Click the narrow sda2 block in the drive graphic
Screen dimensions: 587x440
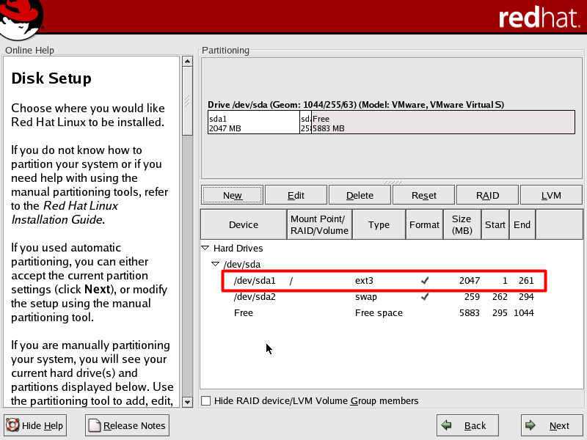(x=305, y=122)
